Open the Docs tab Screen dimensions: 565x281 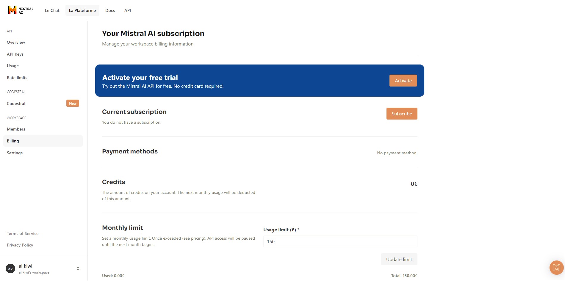pyautogui.click(x=110, y=10)
